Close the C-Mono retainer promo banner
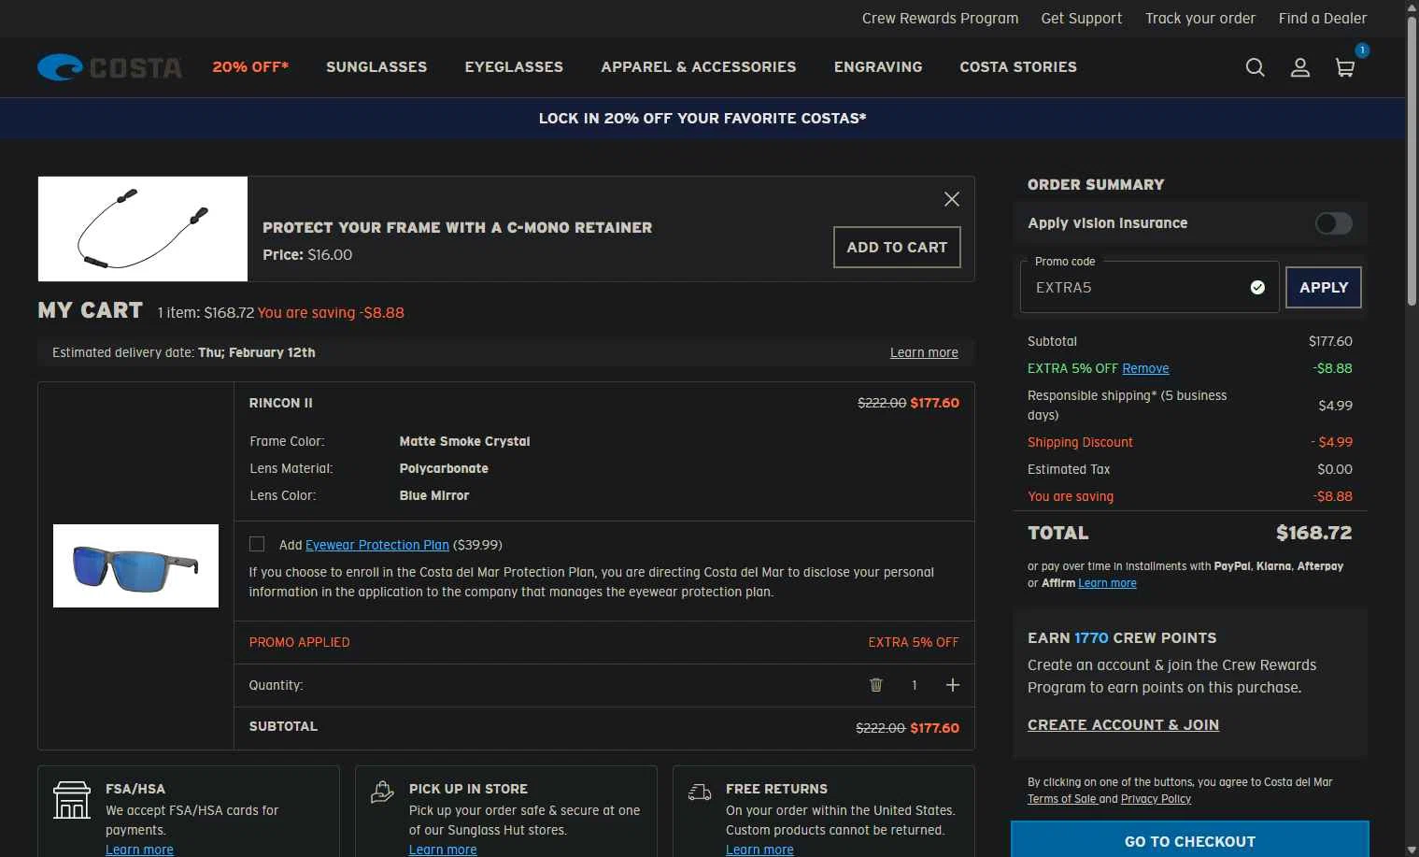The width and height of the screenshot is (1419, 857). [x=951, y=199]
